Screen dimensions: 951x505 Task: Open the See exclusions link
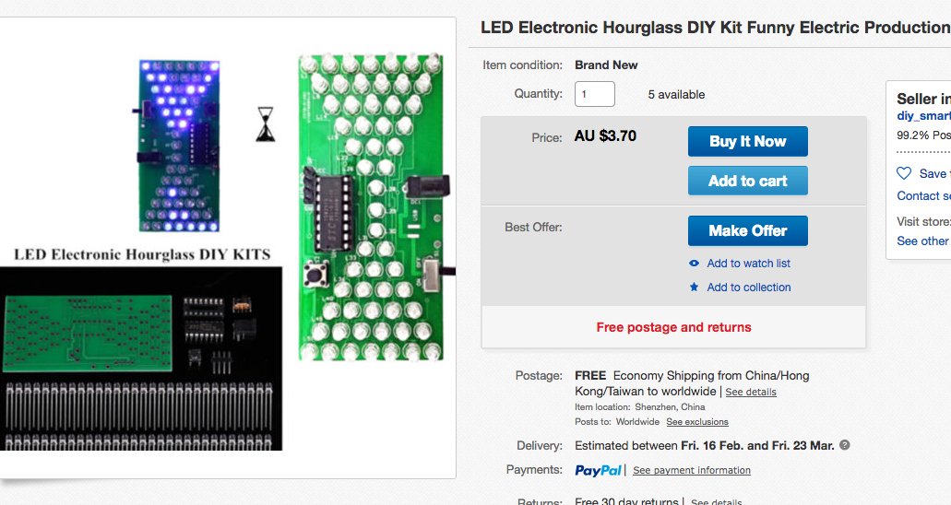click(x=697, y=422)
